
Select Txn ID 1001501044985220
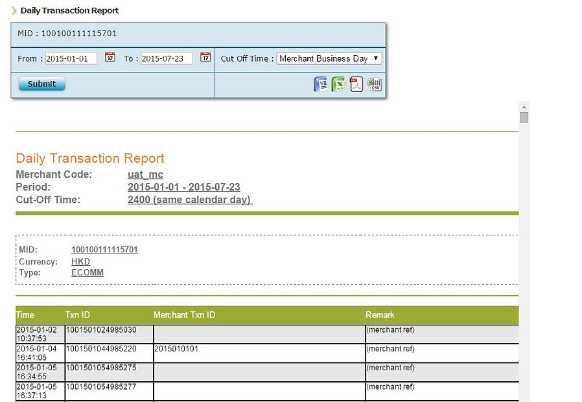(101, 349)
